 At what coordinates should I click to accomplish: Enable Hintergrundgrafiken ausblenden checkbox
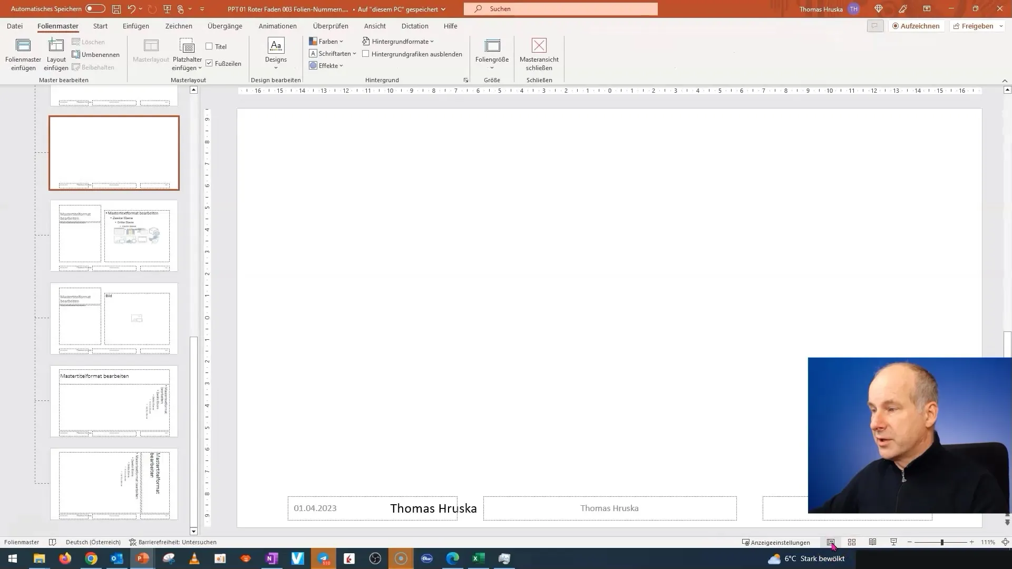click(x=366, y=54)
